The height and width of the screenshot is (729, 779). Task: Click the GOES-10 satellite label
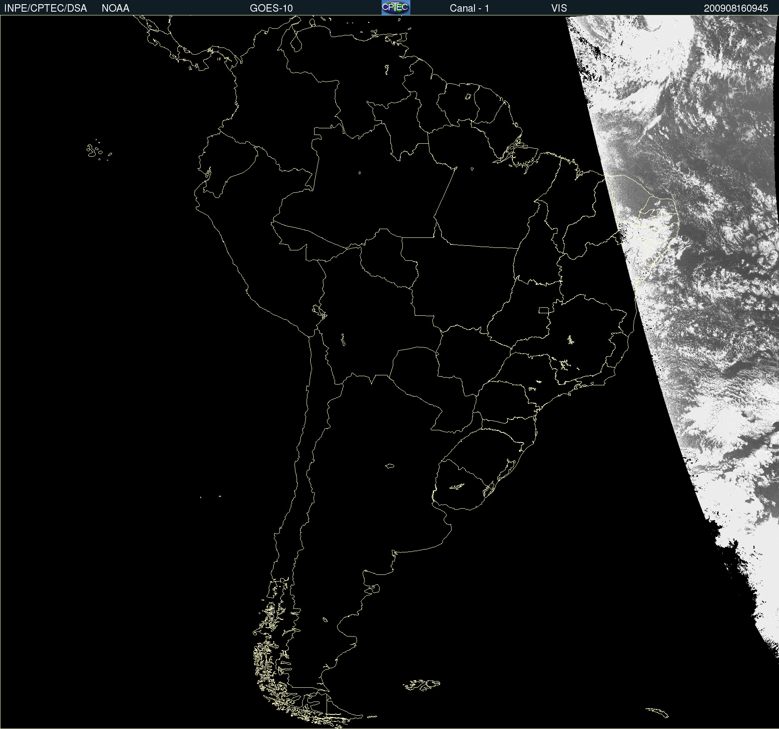pos(271,8)
